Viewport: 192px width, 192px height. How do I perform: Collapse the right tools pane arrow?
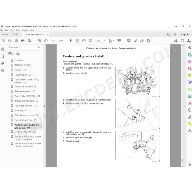tap(185, 106)
